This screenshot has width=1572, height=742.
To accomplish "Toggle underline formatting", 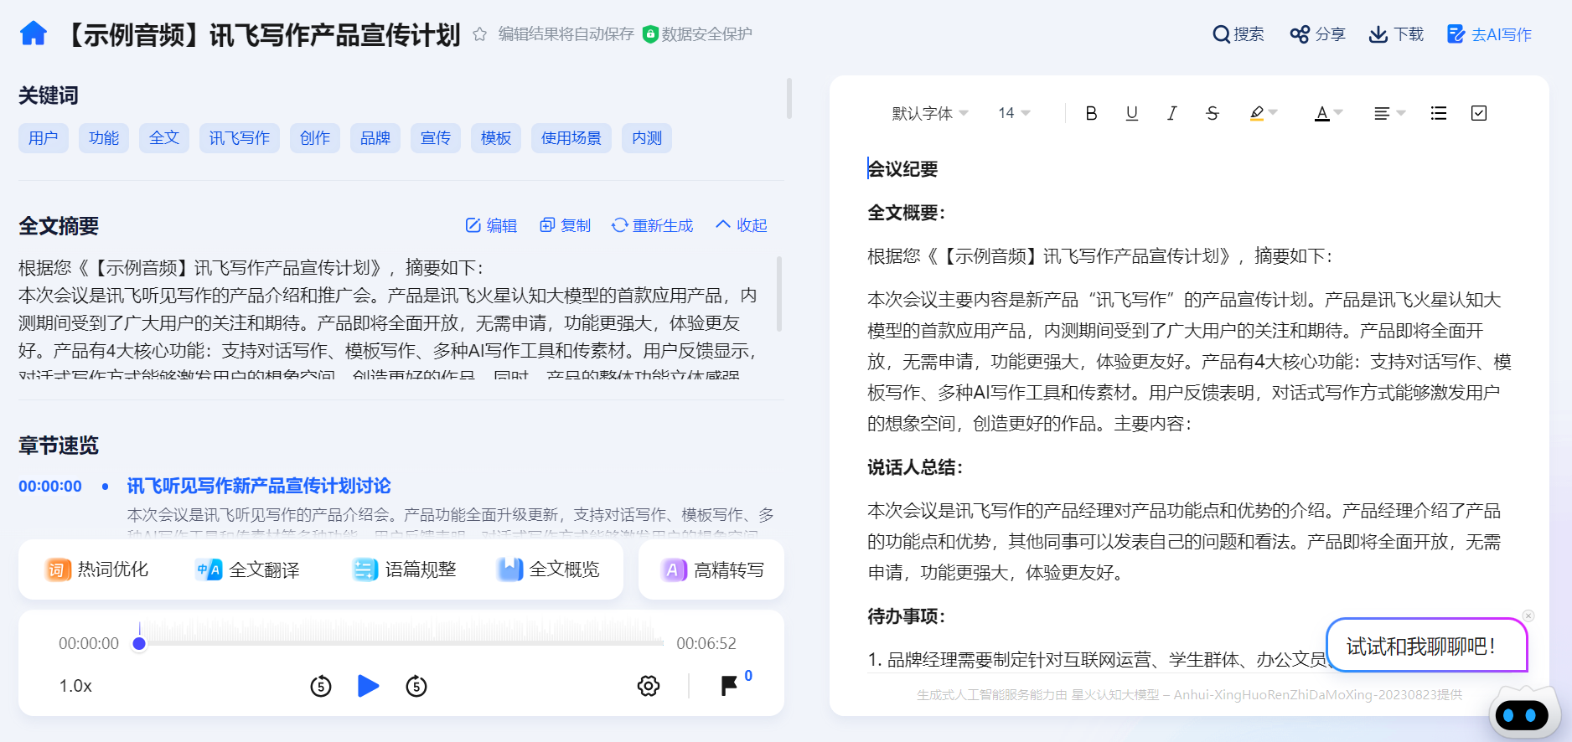I will click(1131, 113).
